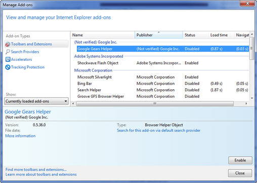Screen dimensions: 257x183
Task: Close the Manage Add-ons dialog
Action: point(240,173)
